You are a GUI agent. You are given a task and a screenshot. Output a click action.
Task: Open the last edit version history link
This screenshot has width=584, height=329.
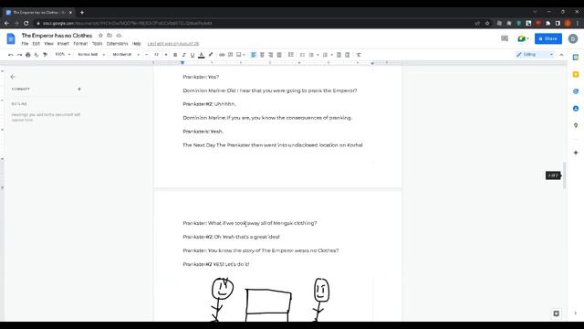[173, 44]
